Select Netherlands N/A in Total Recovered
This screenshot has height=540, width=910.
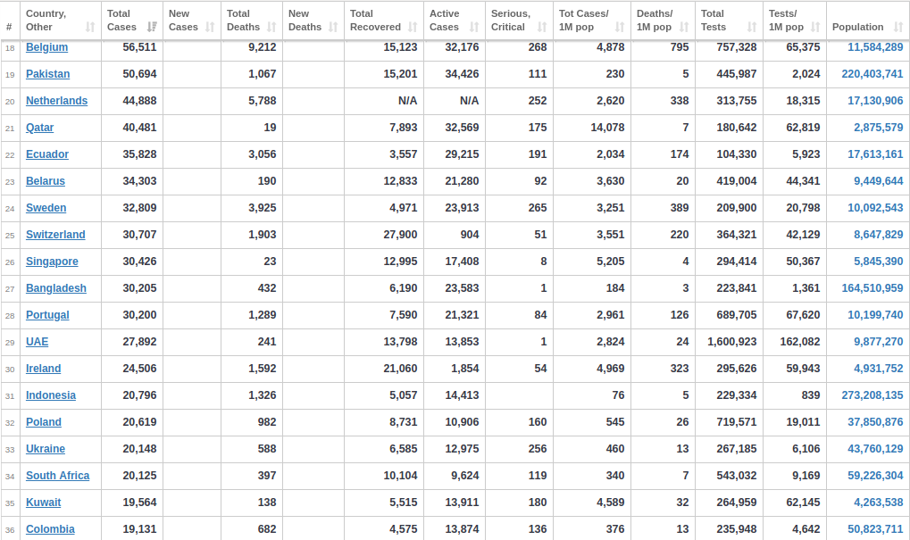(x=407, y=100)
